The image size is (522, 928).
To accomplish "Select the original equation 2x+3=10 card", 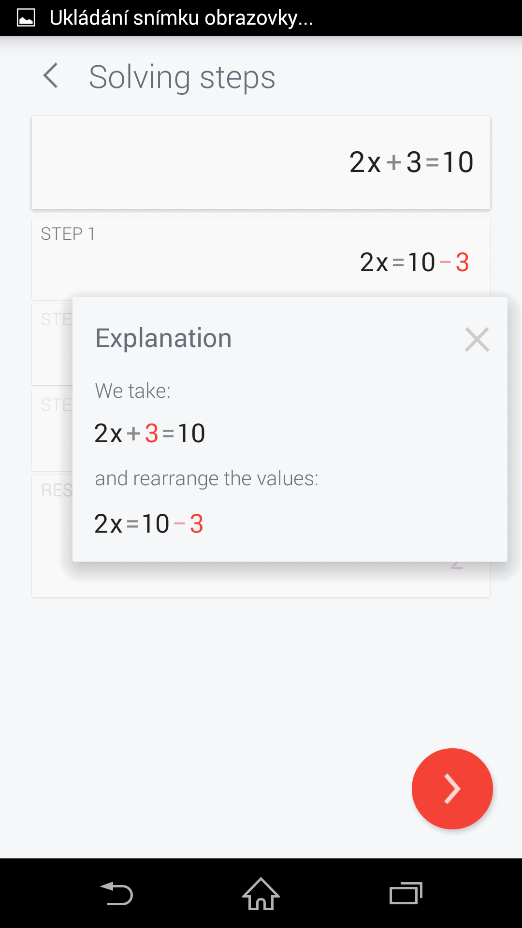I will (x=261, y=162).
